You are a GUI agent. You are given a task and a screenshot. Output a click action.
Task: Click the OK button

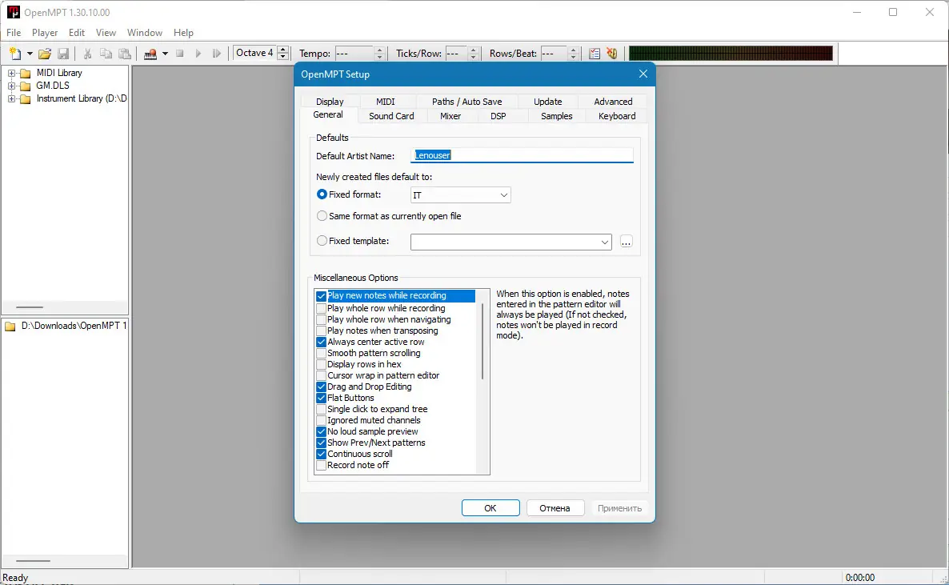[491, 508]
